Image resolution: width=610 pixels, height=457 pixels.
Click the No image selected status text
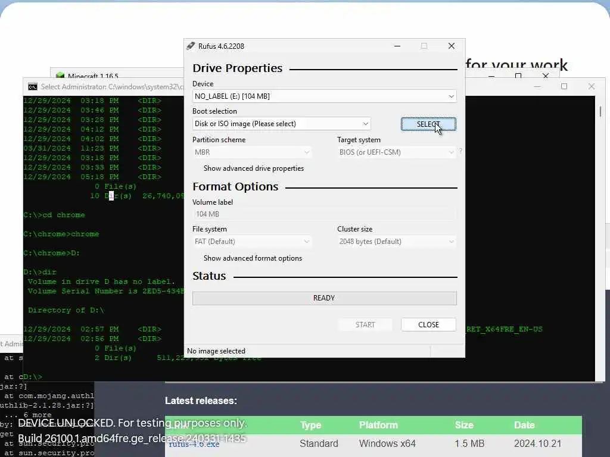pos(216,351)
